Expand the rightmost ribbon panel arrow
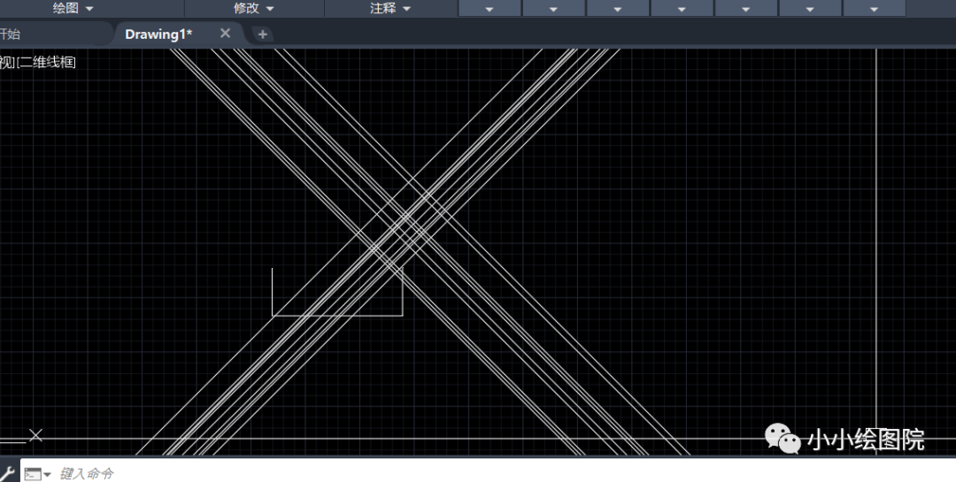Image resolution: width=956 pixels, height=482 pixels. click(x=874, y=9)
